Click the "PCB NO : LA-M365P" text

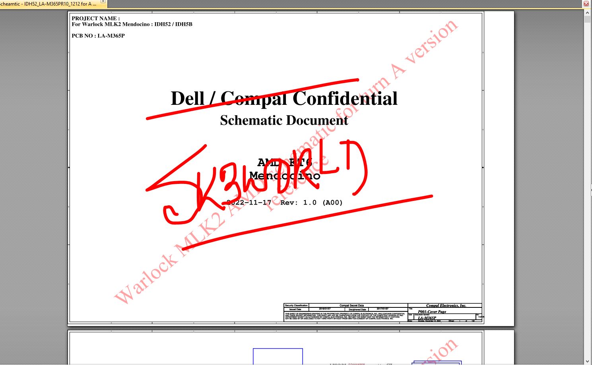pyautogui.click(x=98, y=36)
